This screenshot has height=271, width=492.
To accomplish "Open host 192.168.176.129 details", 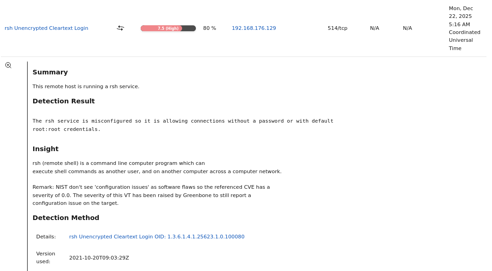I will [x=254, y=28].
